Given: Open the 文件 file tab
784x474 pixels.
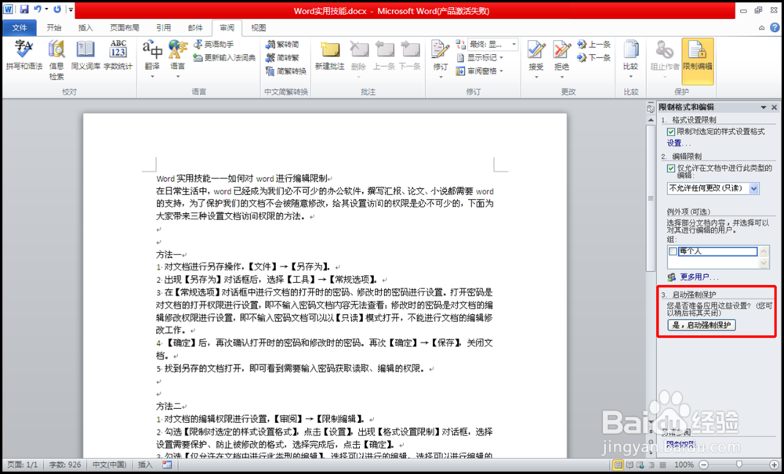Looking at the screenshot, I should (20, 28).
